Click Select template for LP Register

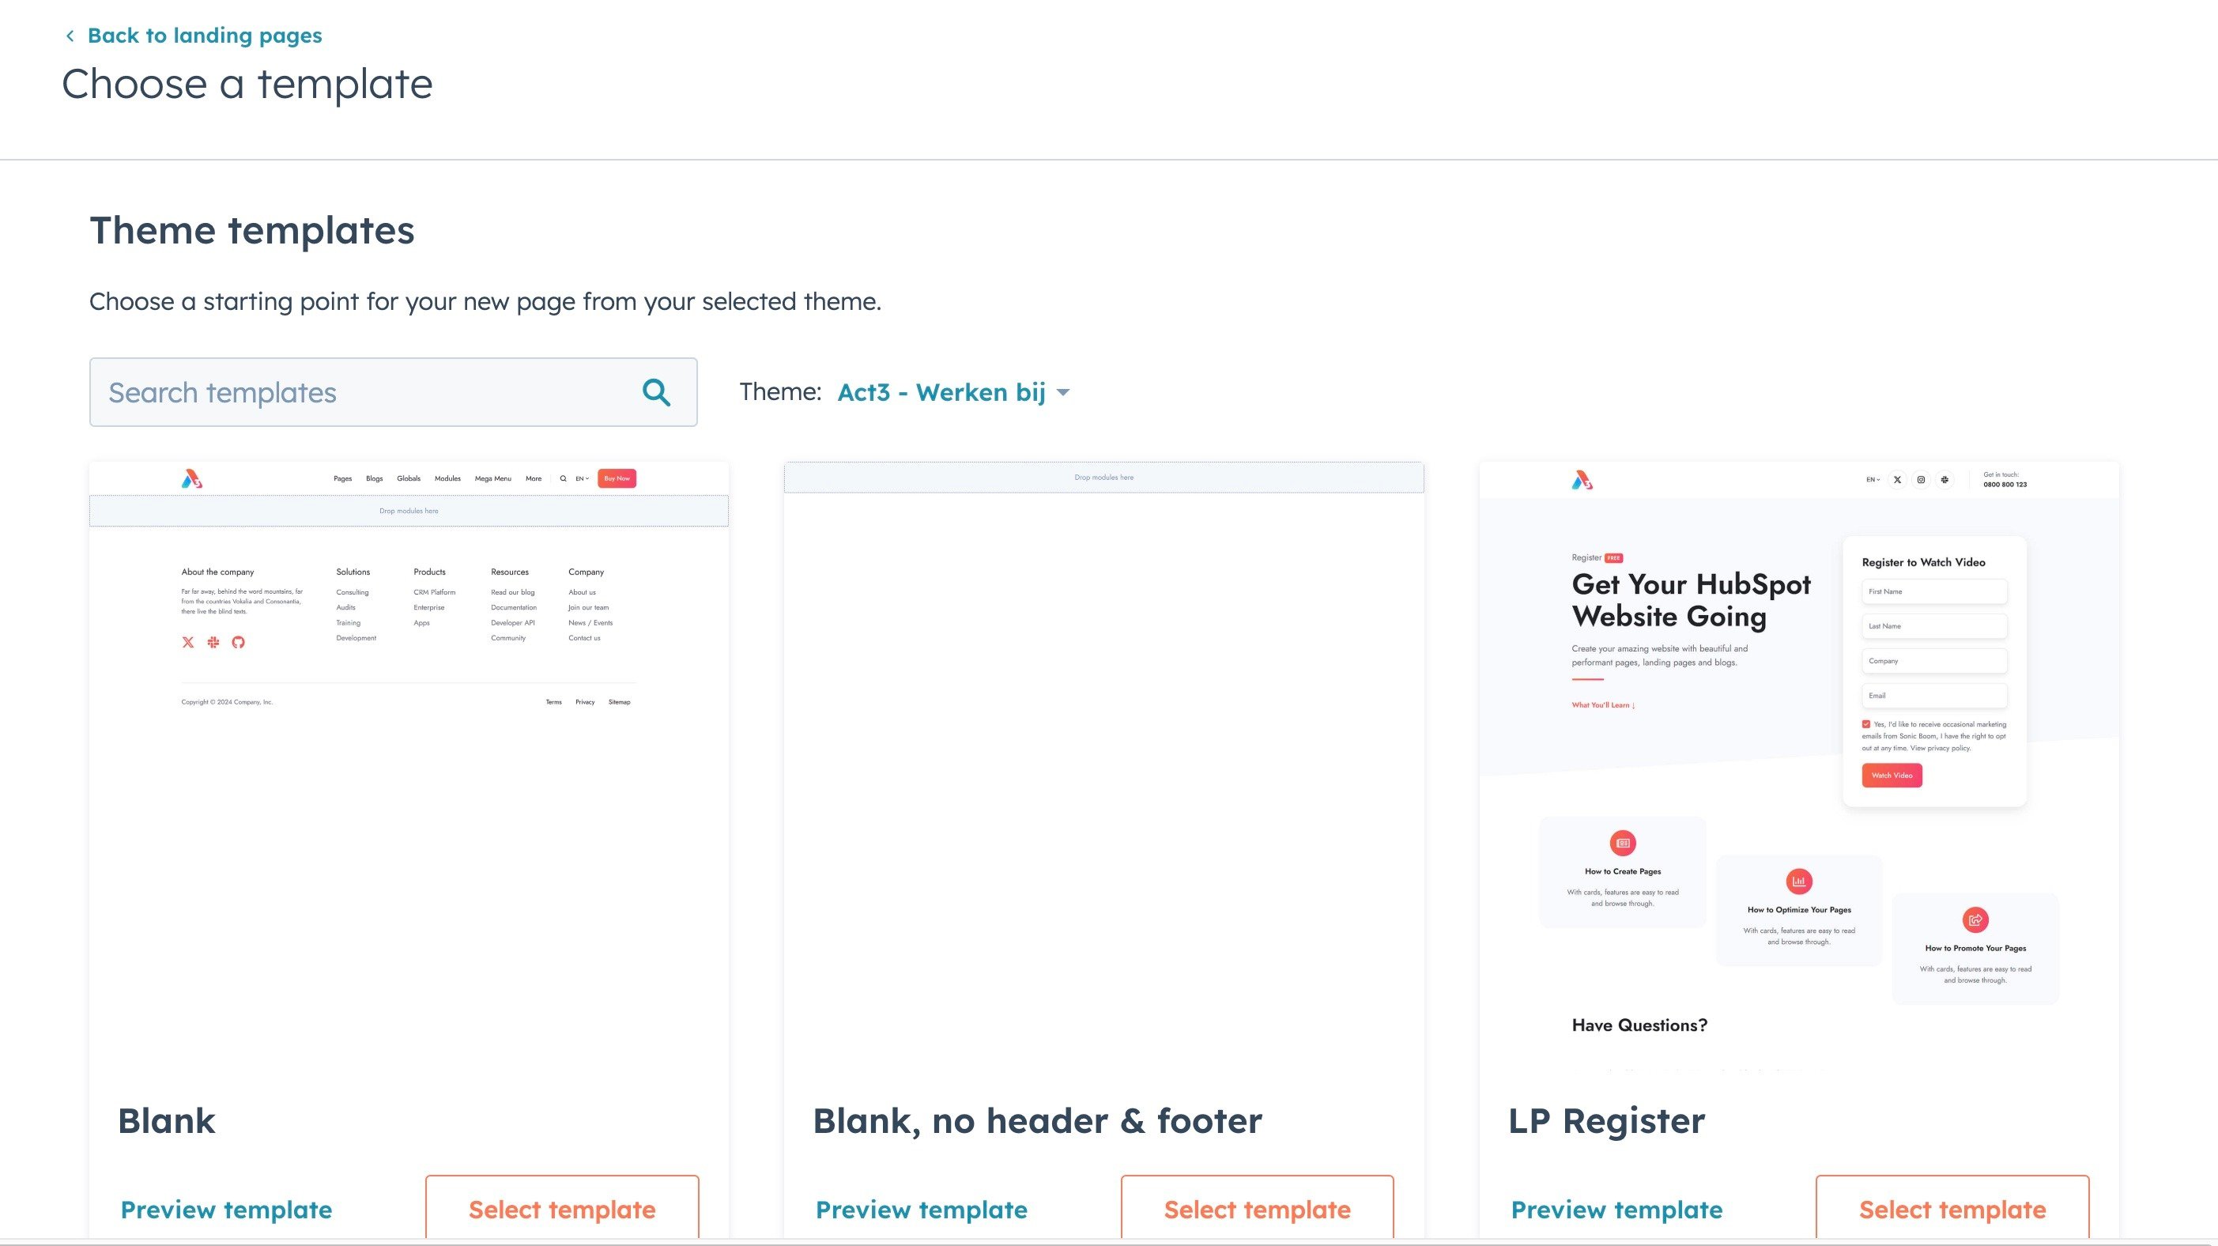click(x=1953, y=1208)
